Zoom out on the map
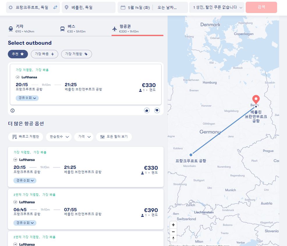Image resolution: width=287 pixels, height=246 pixels. click(173, 232)
